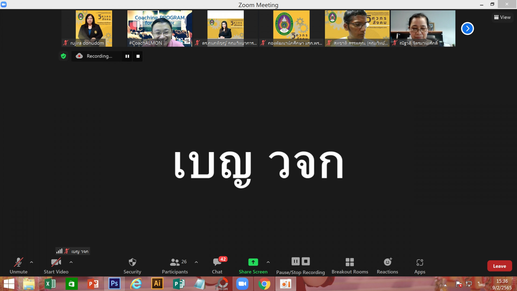Image resolution: width=517 pixels, height=291 pixels.
Task: Open video options arrow next to Start Video
Action: pyautogui.click(x=71, y=262)
